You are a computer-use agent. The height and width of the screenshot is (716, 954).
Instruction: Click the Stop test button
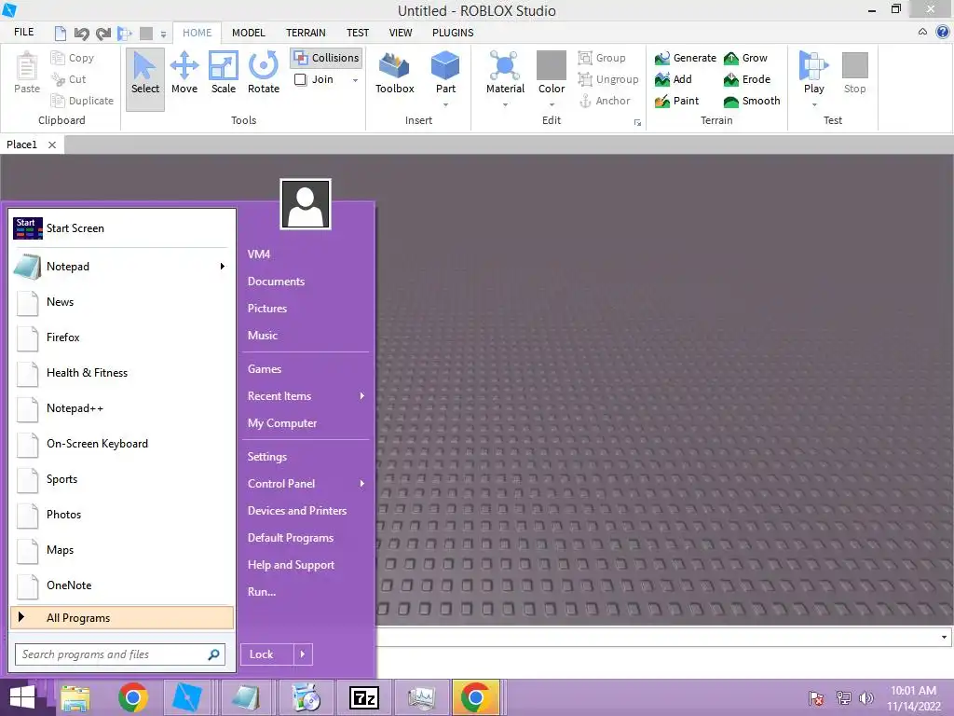854,73
